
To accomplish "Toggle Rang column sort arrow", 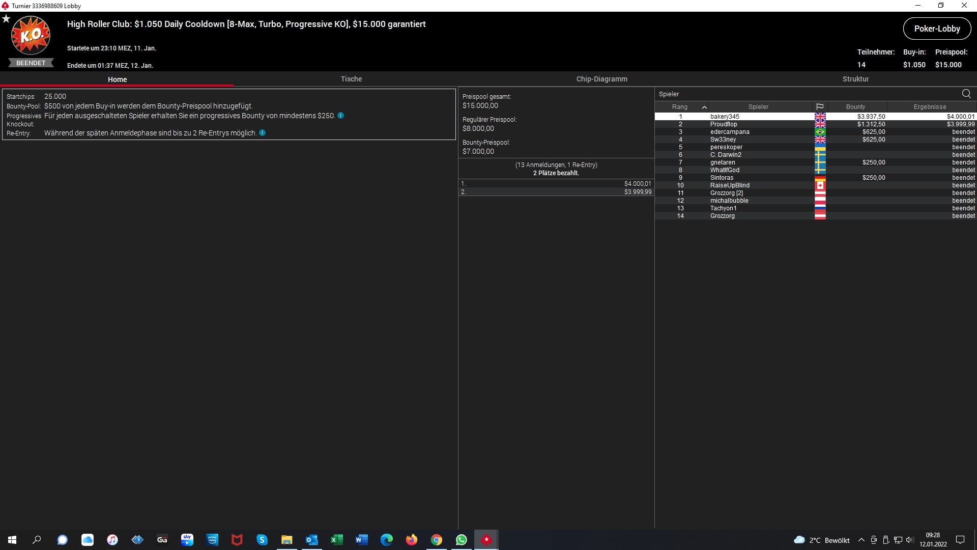I will (704, 107).
